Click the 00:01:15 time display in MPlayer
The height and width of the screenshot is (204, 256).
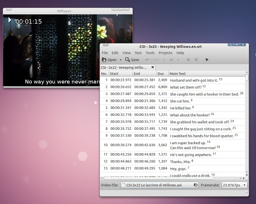click(x=28, y=21)
